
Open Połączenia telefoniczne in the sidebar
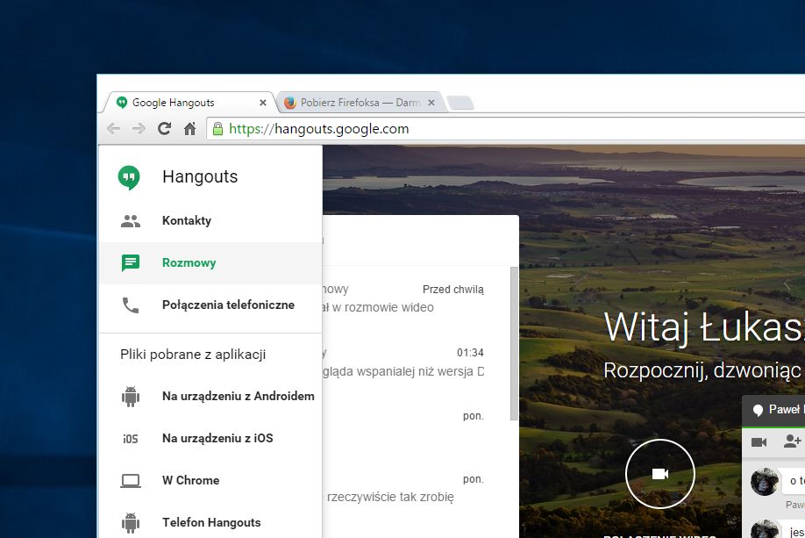[210, 305]
